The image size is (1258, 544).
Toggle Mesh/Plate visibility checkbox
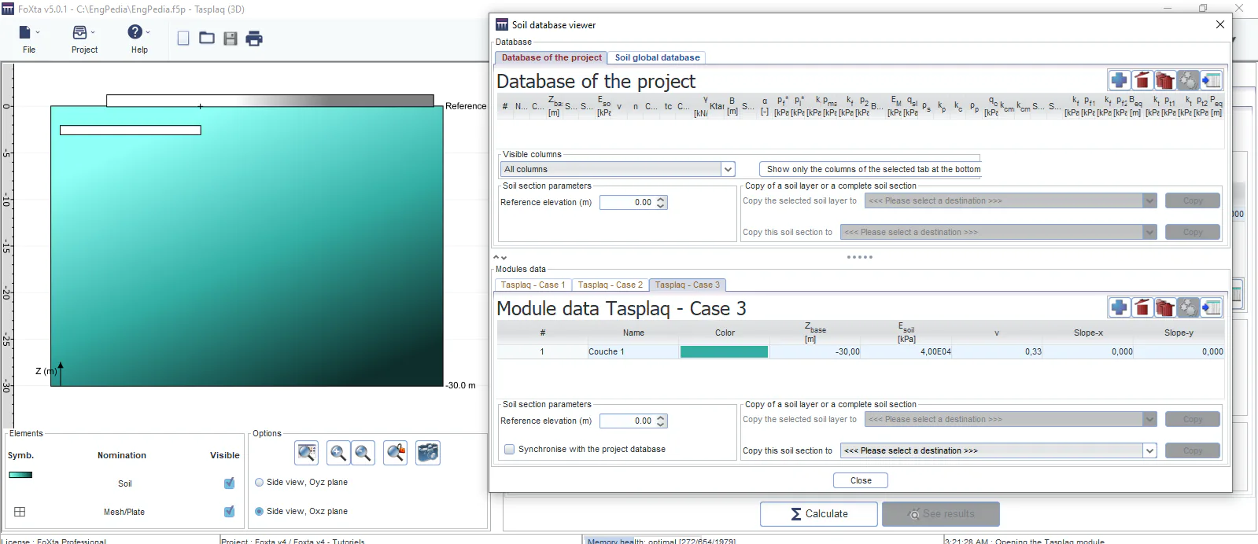229,512
